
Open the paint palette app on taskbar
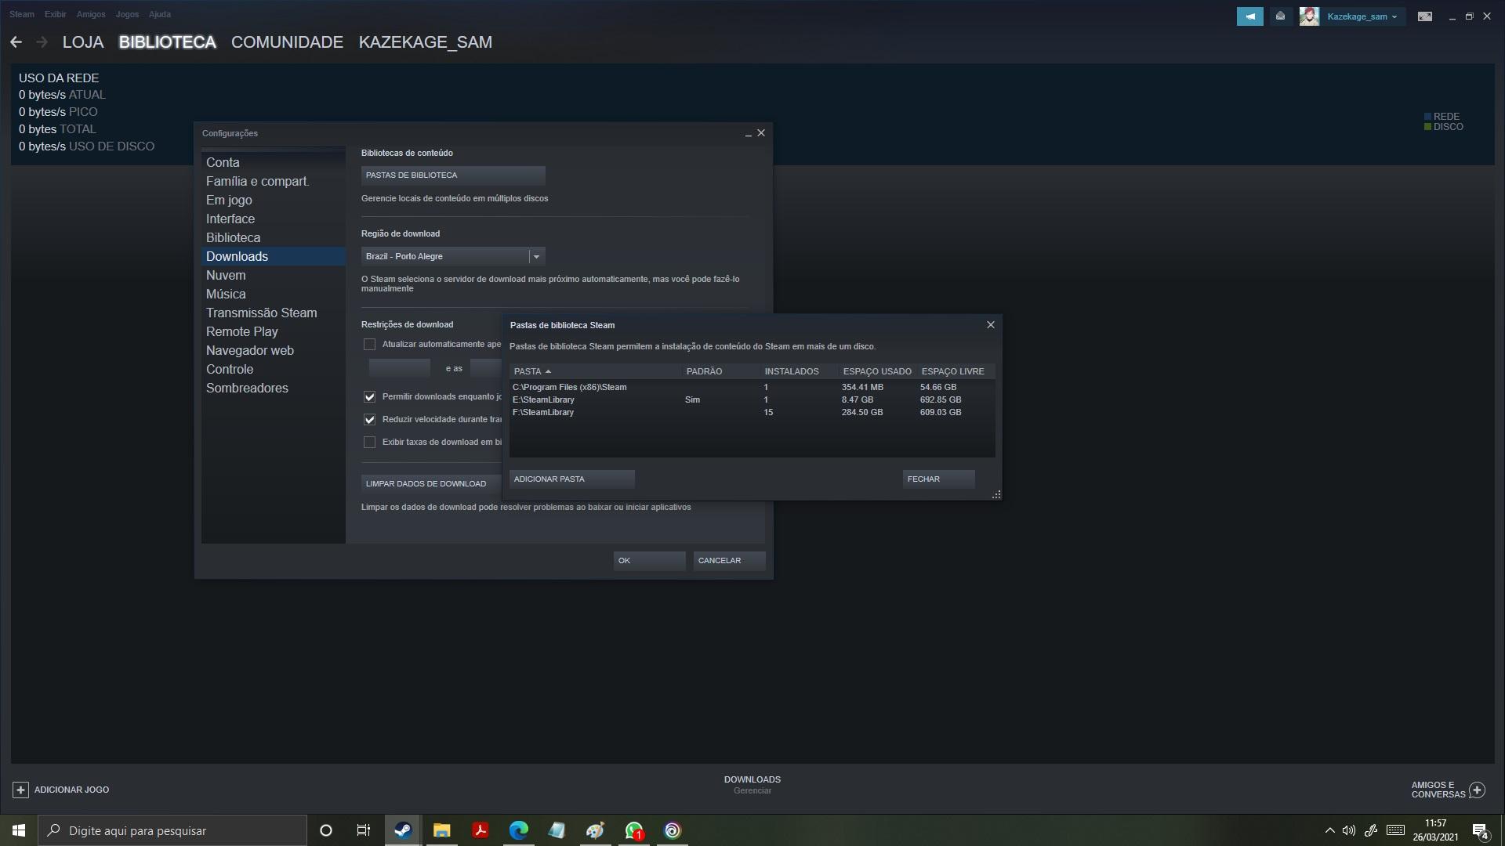point(595,830)
